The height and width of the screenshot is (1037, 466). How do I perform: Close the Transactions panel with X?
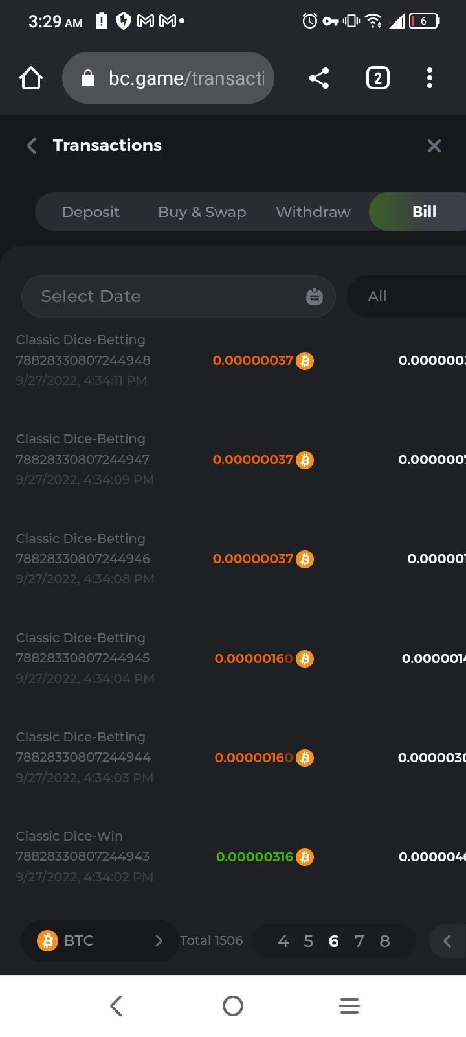tap(434, 146)
